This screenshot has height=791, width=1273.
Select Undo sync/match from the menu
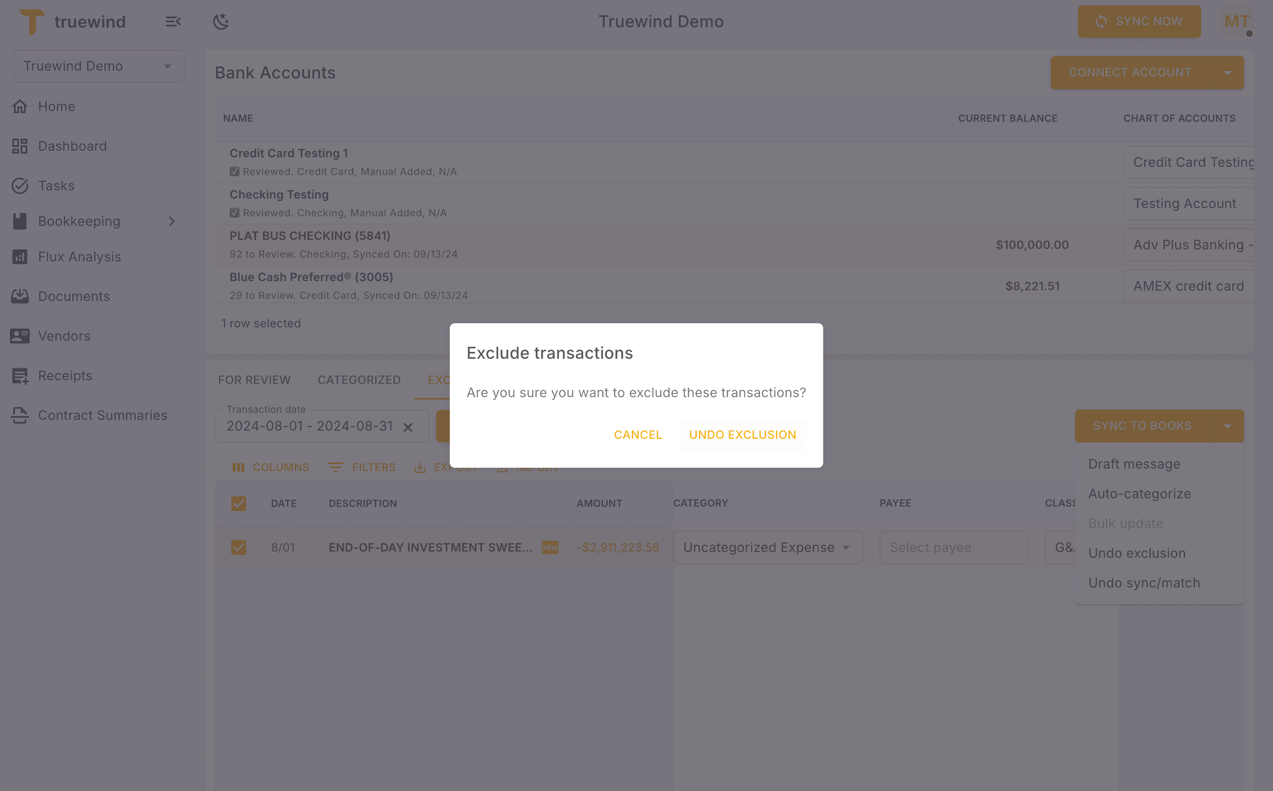pyautogui.click(x=1144, y=582)
